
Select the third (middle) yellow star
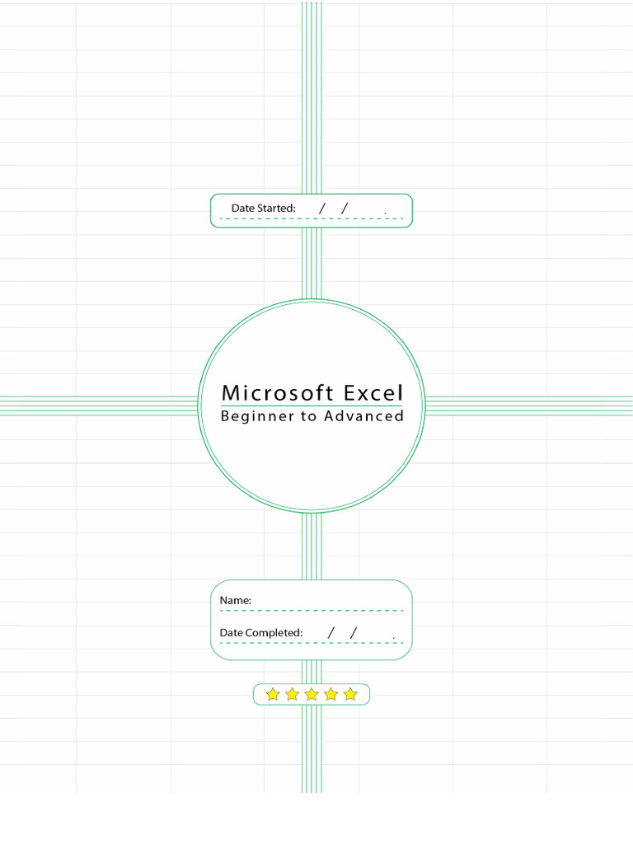[312, 694]
